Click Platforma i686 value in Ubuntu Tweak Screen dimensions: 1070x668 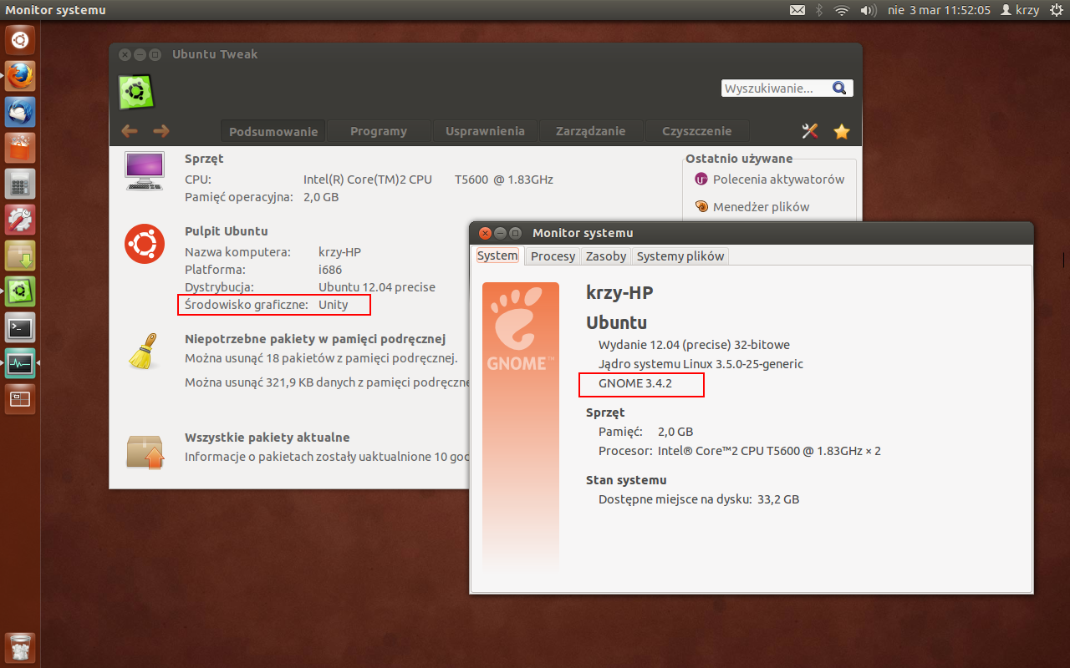tap(330, 270)
